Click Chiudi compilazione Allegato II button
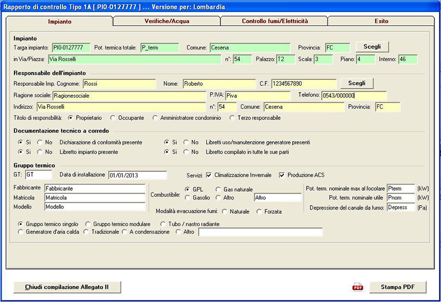Screen dimensions: 441x302 (67, 287)
